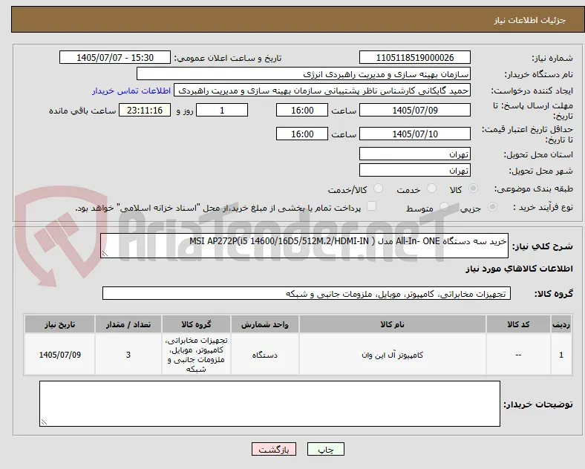Open the اطلاعات تماس خریدار link
Screen dimensions: 585x469
click(131, 91)
